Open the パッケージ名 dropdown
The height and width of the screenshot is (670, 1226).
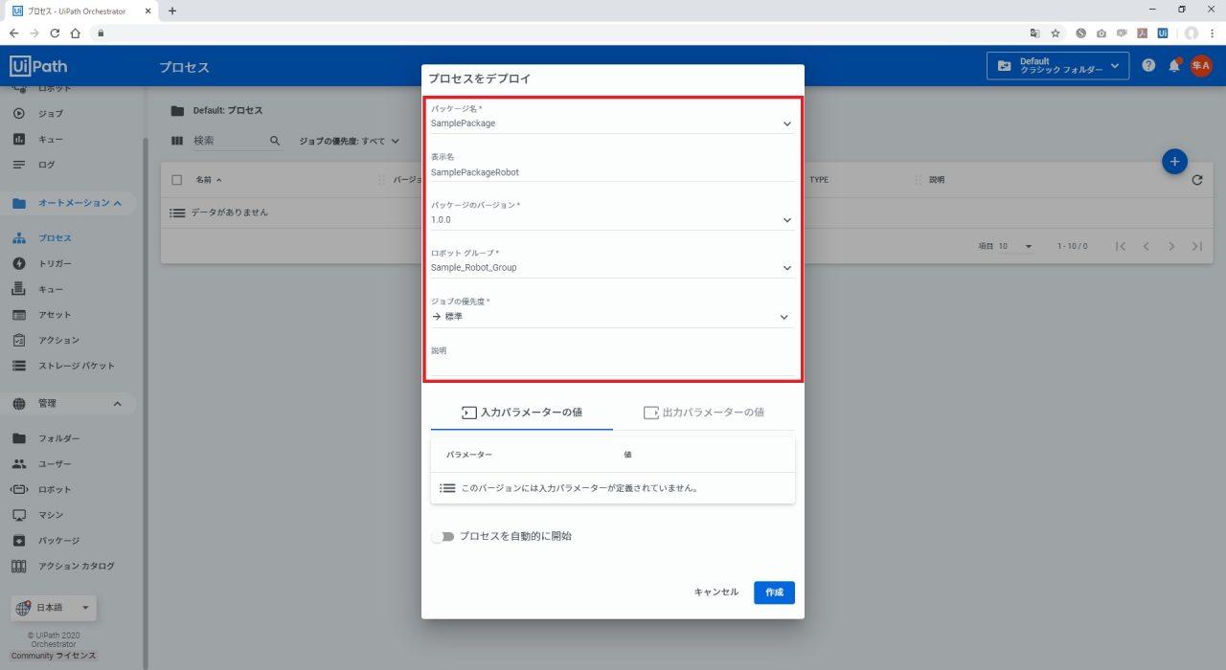click(x=611, y=123)
